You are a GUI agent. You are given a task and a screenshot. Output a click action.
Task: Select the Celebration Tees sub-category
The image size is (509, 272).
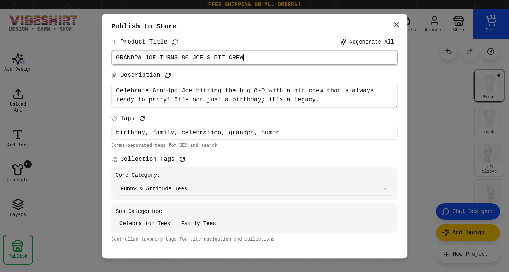pyautogui.click(x=145, y=224)
